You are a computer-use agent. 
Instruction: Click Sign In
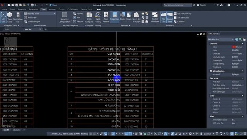[201, 5]
